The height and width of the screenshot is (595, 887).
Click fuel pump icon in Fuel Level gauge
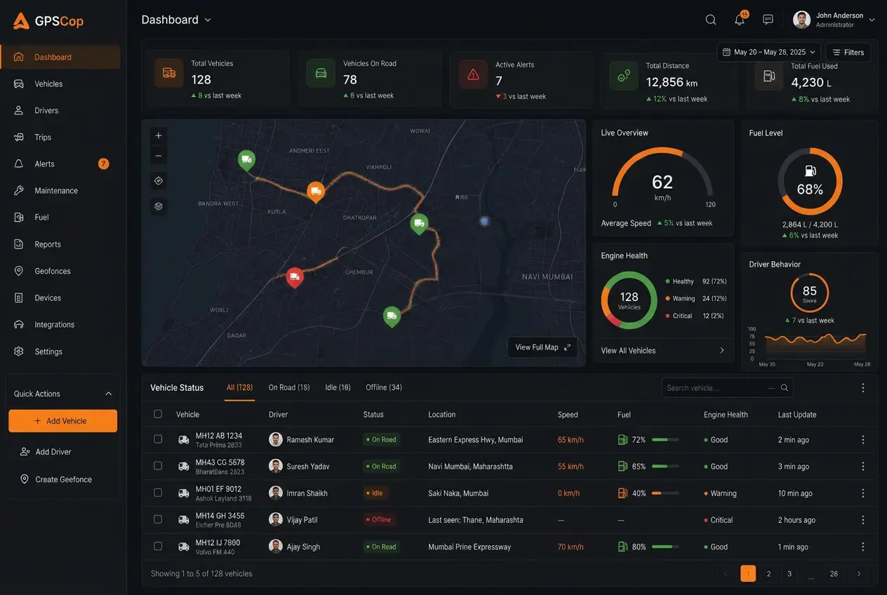[810, 171]
